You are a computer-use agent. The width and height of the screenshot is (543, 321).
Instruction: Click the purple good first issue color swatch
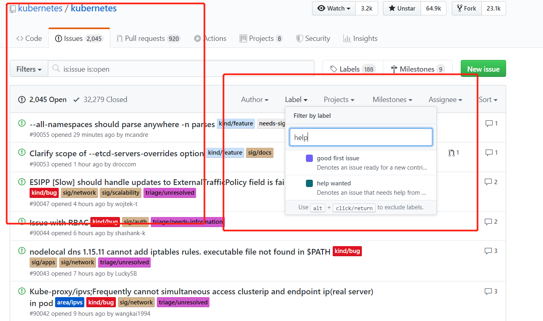tap(309, 158)
